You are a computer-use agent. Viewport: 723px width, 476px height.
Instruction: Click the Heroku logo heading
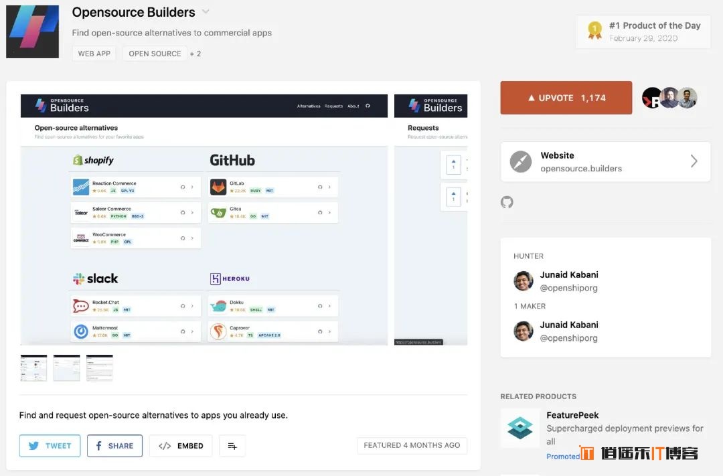[230, 279]
